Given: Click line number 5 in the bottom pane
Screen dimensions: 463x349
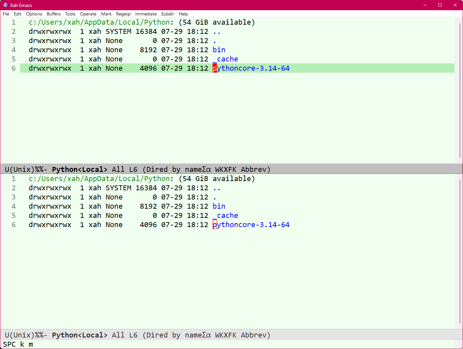Looking at the screenshot, I should pos(13,216).
